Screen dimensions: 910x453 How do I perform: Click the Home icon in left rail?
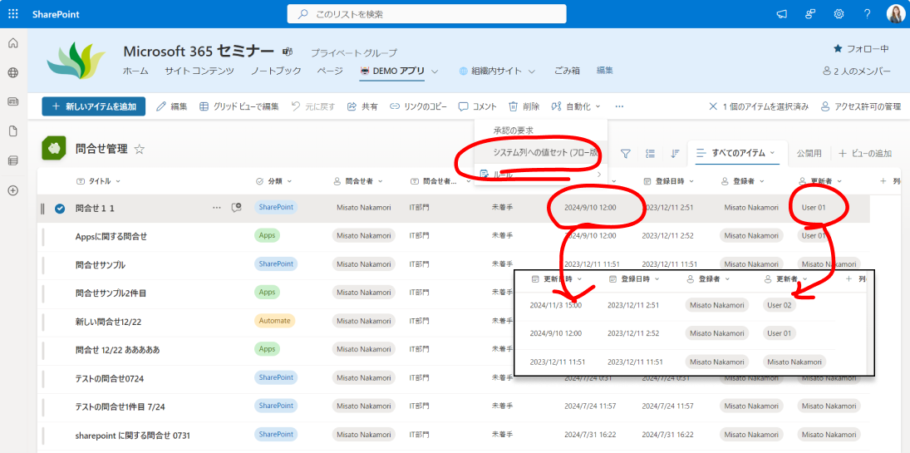[x=12, y=43]
